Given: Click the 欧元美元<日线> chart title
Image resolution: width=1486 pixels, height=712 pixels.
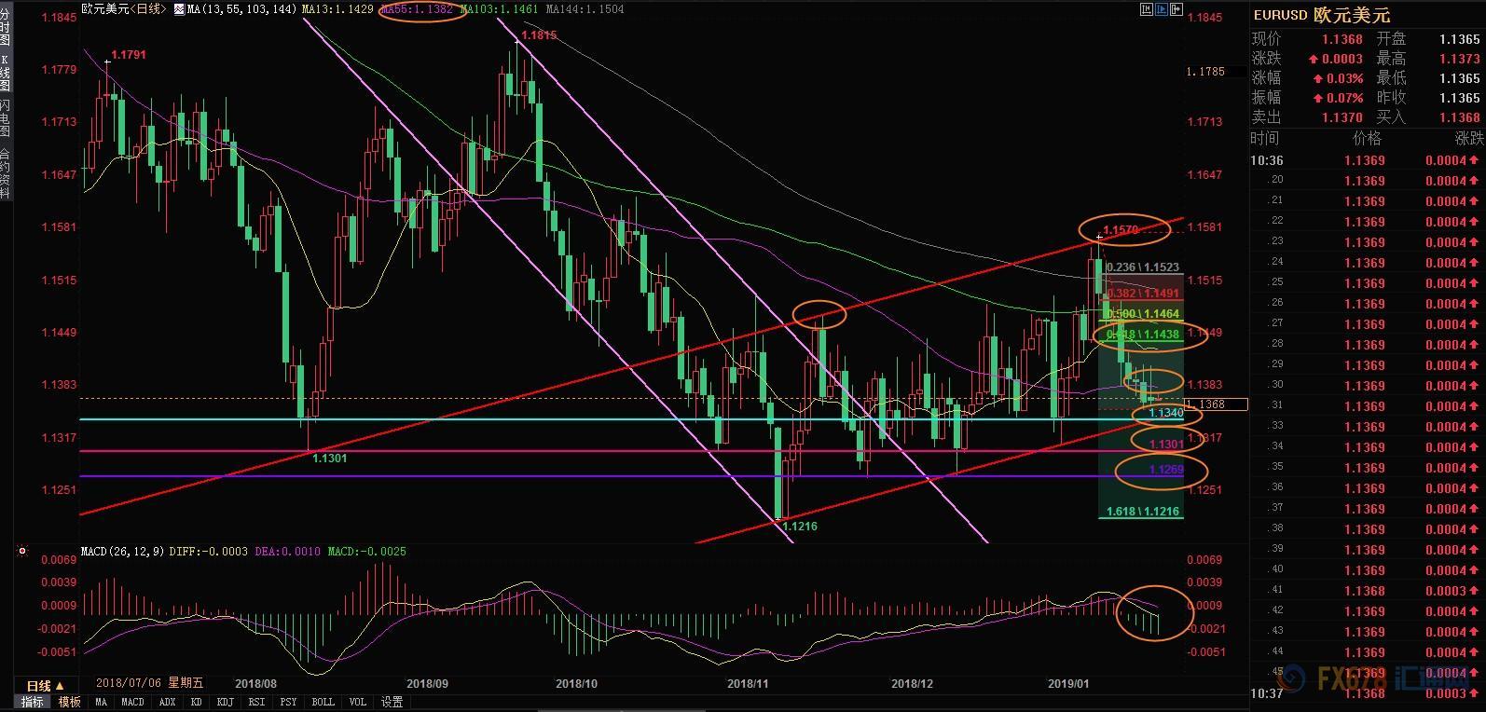Looking at the screenshot, I should 125,9.
